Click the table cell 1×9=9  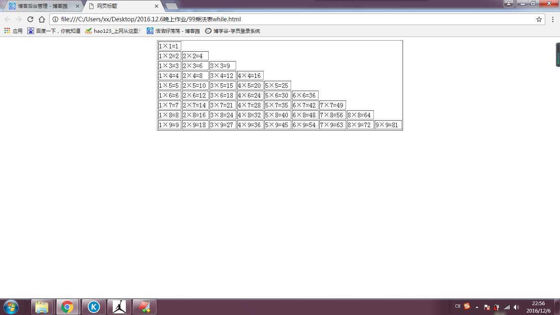pos(170,125)
